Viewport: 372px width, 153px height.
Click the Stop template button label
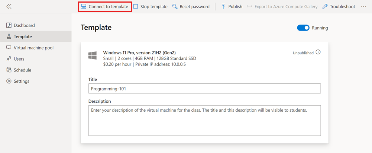[154, 7]
